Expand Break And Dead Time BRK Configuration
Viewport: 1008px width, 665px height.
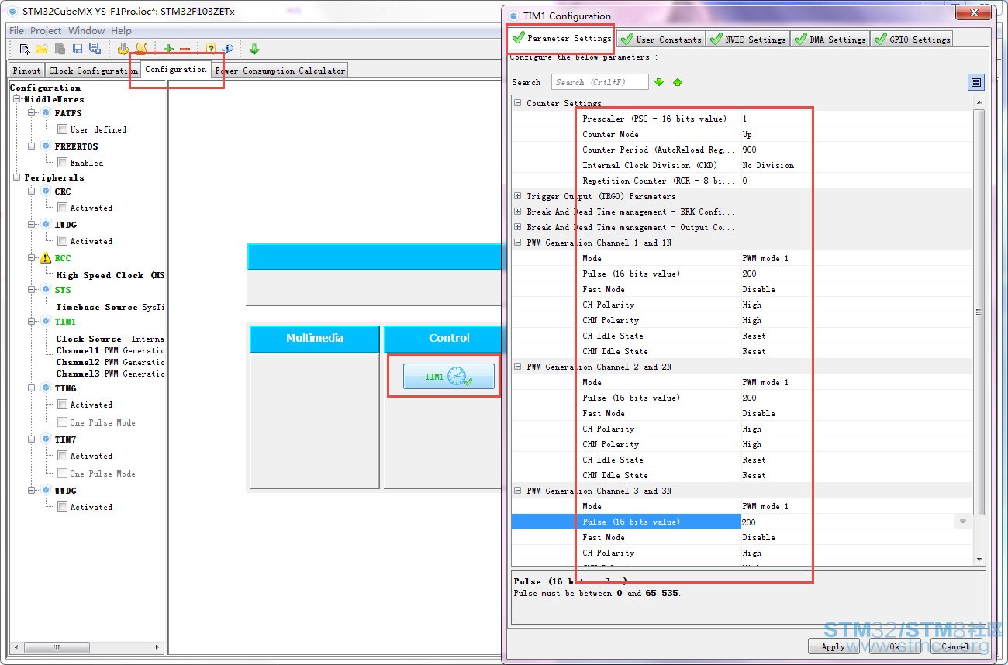[x=517, y=212]
